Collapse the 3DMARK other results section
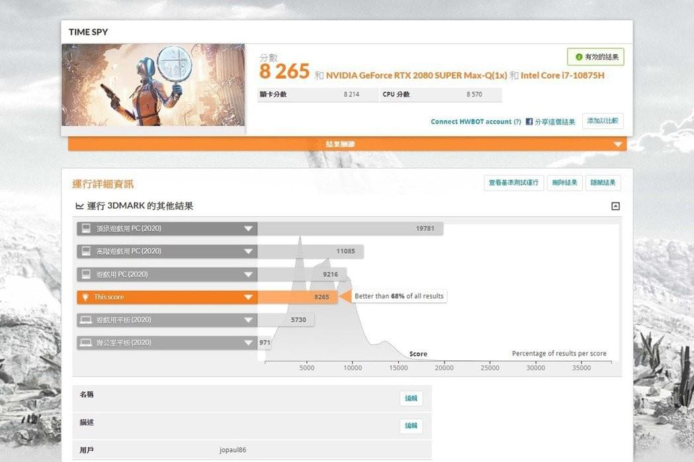Image resolution: width=694 pixels, height=462 pixels. 615,206
